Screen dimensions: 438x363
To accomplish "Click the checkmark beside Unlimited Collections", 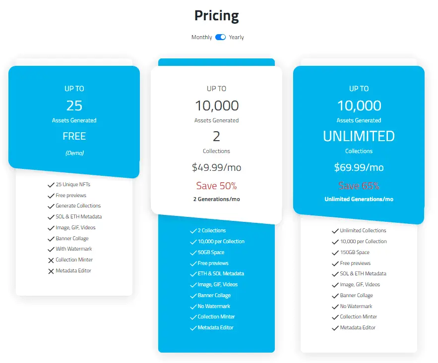I will (x=335, y=231).
